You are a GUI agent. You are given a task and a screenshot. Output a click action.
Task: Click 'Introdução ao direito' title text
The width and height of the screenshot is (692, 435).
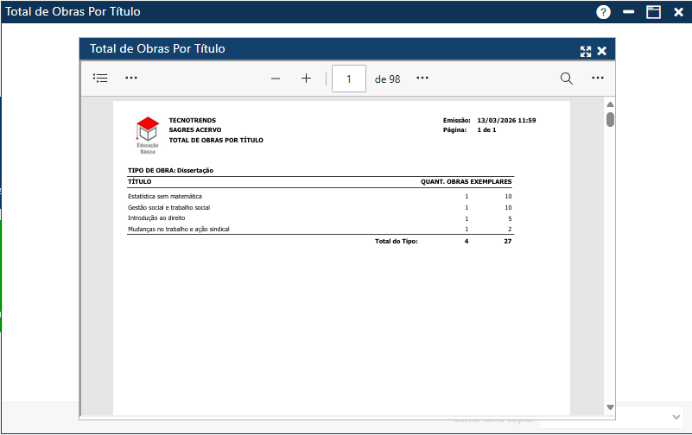click(x=156, y=218)
